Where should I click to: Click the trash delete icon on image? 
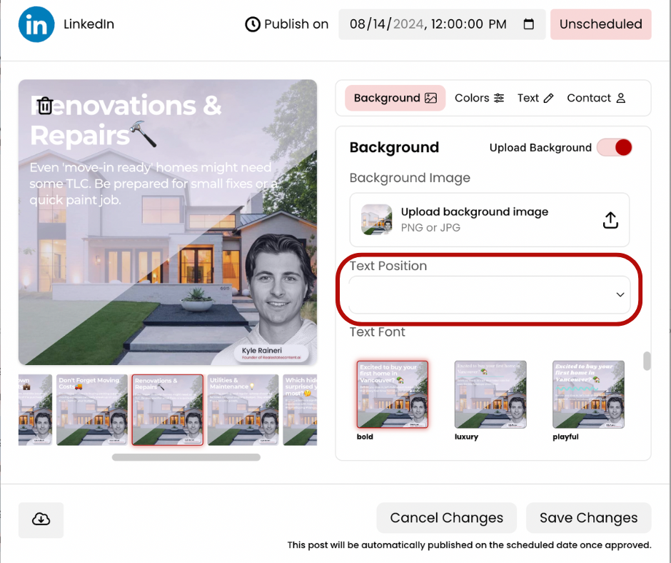(x=45, y=106)
